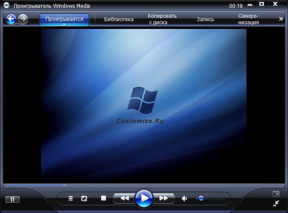Toggle shuffle mode
Image resolution: width=288 pixels, height=213 pixels.
(70, 198)
